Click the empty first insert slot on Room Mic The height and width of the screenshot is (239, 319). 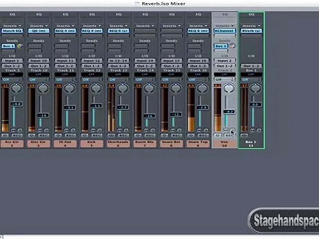[145, 31]
